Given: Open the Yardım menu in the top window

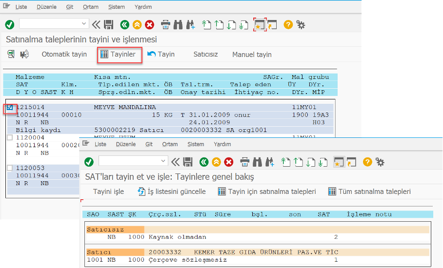Looking at the screenshot, I should coord(143,7).
